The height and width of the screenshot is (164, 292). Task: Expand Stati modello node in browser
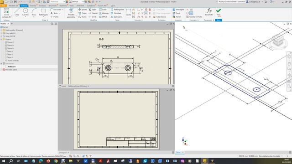tap(1, 30)
